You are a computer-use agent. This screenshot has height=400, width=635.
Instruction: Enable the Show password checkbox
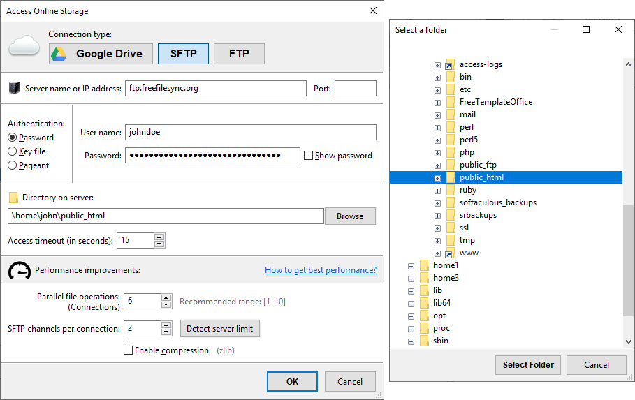308,156
